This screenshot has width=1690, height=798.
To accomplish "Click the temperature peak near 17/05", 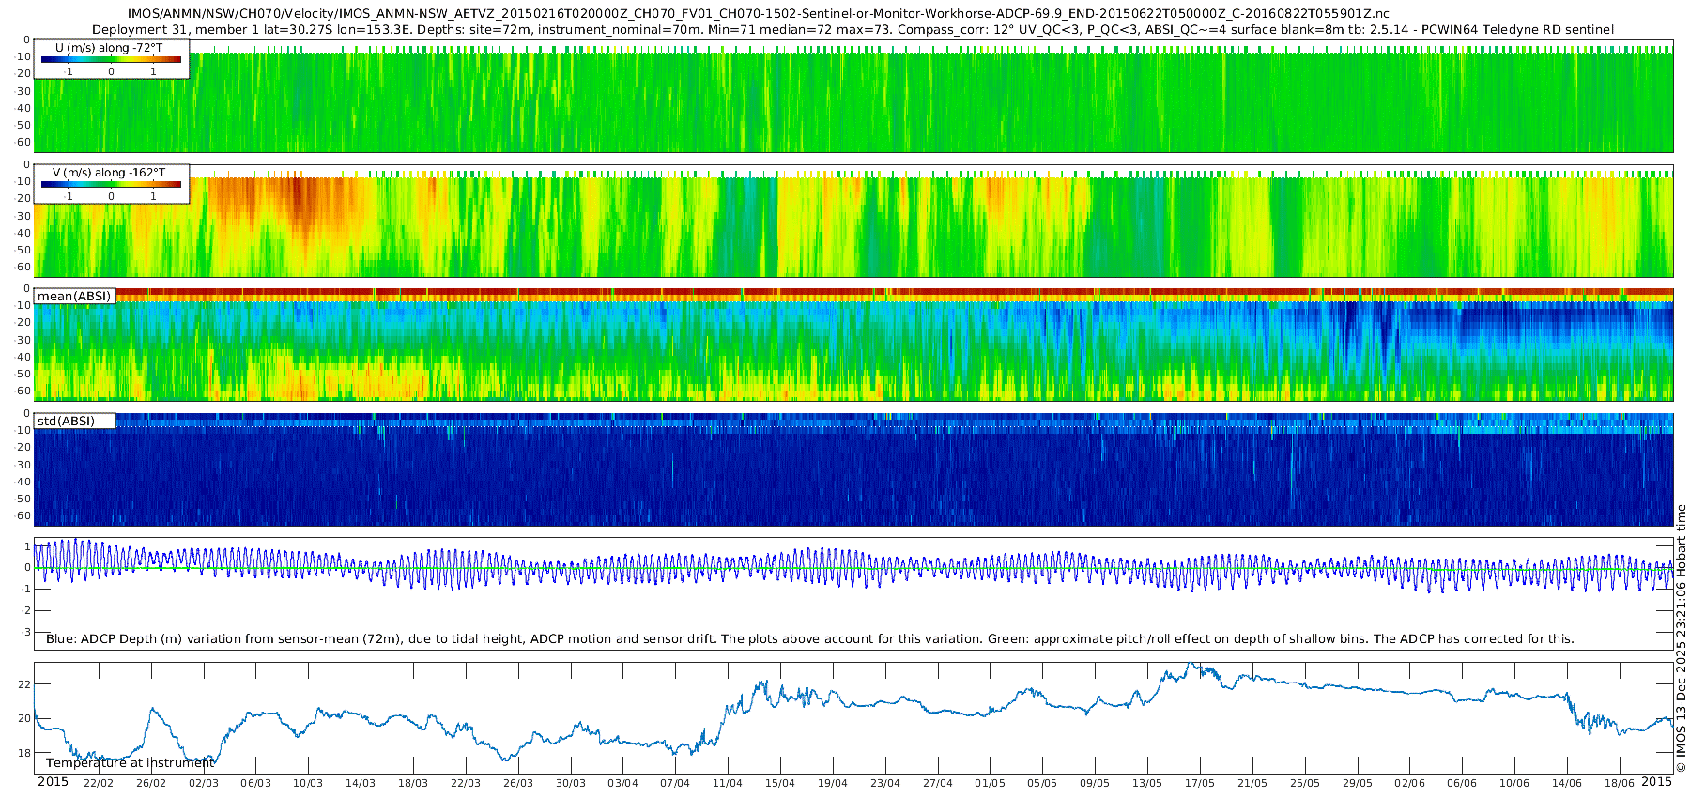I will point(1191,666).
